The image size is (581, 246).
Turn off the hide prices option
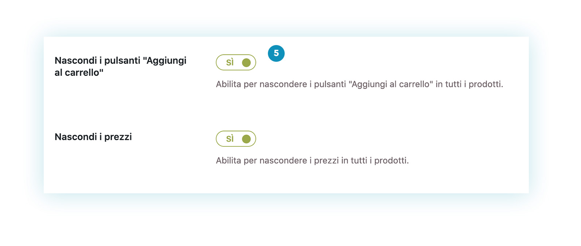pyautogui.click(x=236, y=139)
